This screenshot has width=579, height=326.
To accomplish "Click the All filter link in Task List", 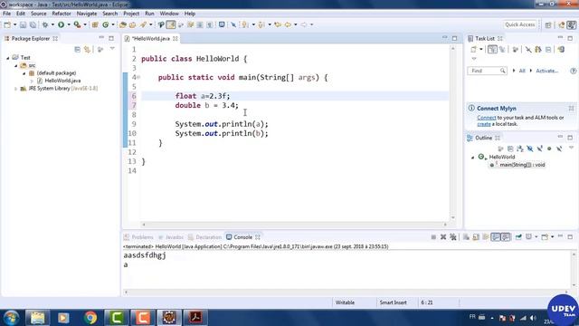I will coord(522,71).
